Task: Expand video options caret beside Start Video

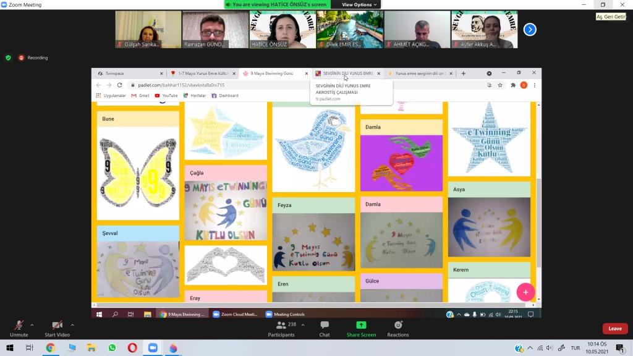Action: tap(72, 324)
